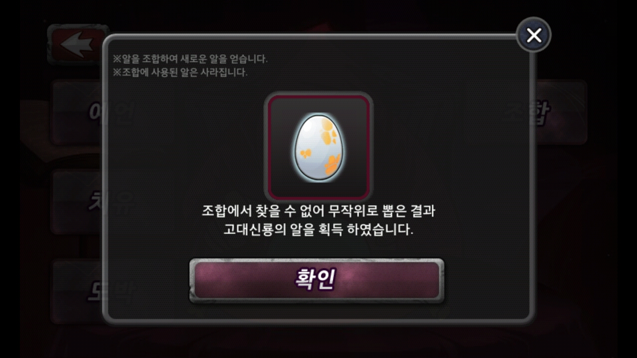Image resolution: width=637 pixels, height=358 pixels.
Task: Tap the orange spot at the egg's lower right
Action: pyautogui.click(x=332, y=164)
